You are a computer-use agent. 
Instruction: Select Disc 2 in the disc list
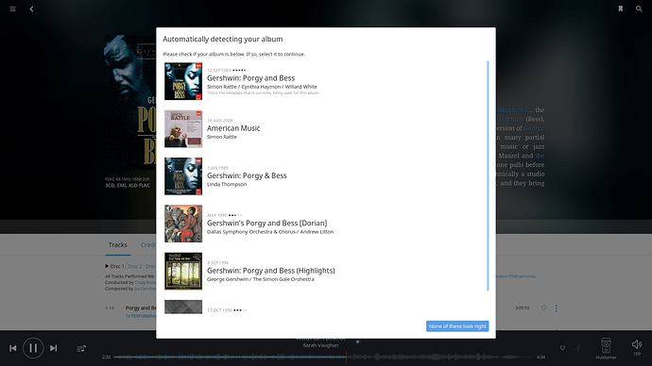point(135,266)
